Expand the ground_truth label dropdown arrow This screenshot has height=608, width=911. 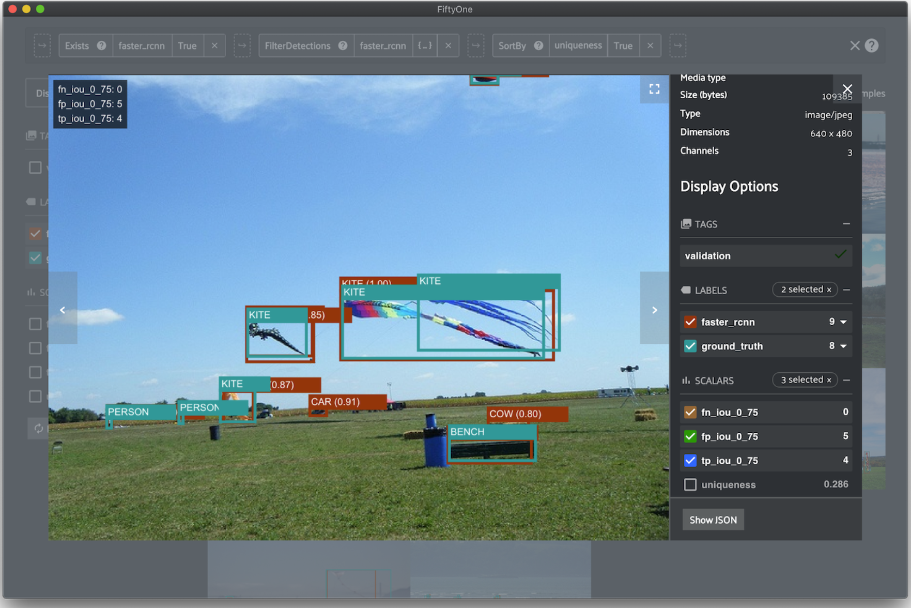tap(843, 346)
